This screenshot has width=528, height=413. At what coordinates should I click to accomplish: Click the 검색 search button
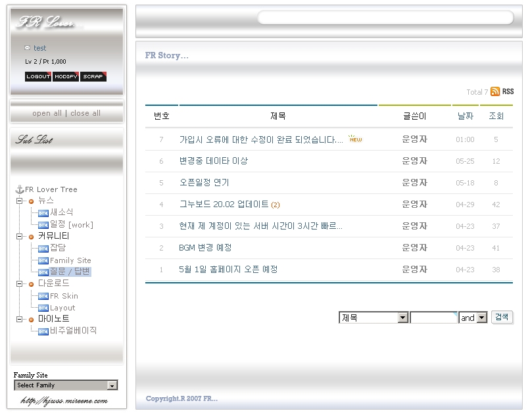pyautogui.click(x=502, y=317)
